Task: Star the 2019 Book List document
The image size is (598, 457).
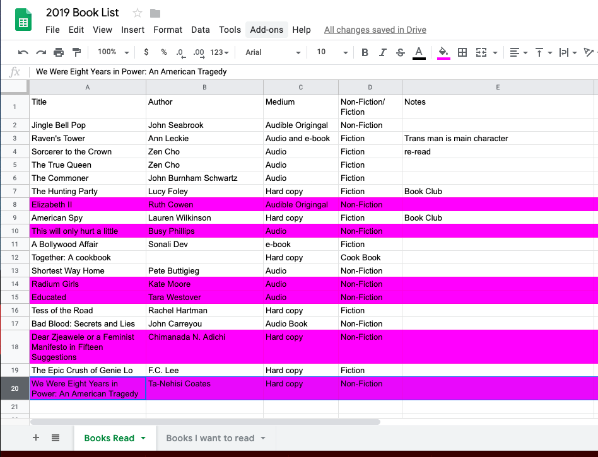Action: tap(138, 13)
